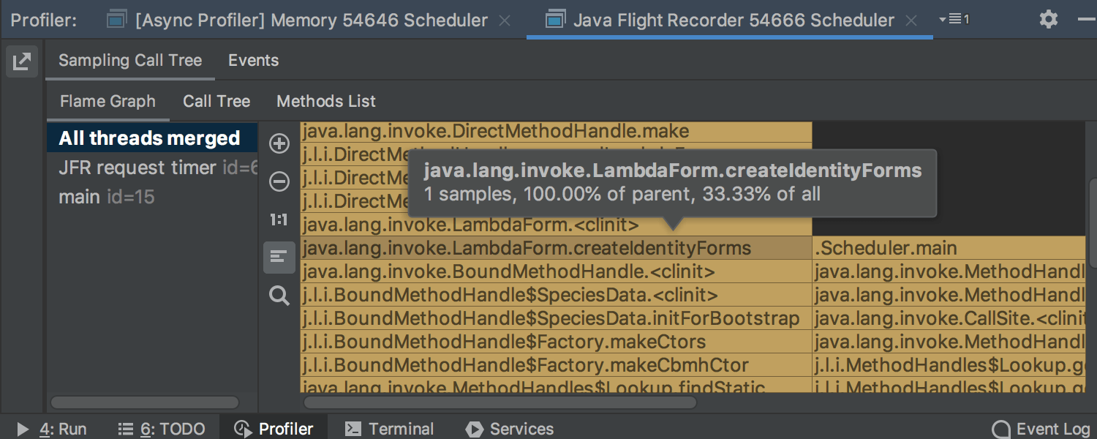Open profiler in a separate window
This screenshot has width=1097, height=439.
pos(22,61)
